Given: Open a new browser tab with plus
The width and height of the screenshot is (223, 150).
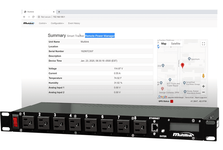Looking at the screenshot, I should (59, 12).
